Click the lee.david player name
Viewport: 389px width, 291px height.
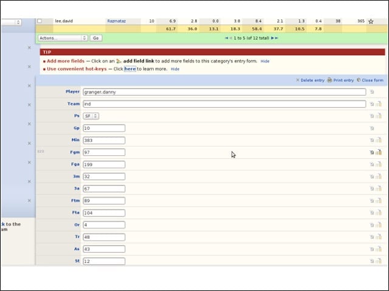click(64, 21)
